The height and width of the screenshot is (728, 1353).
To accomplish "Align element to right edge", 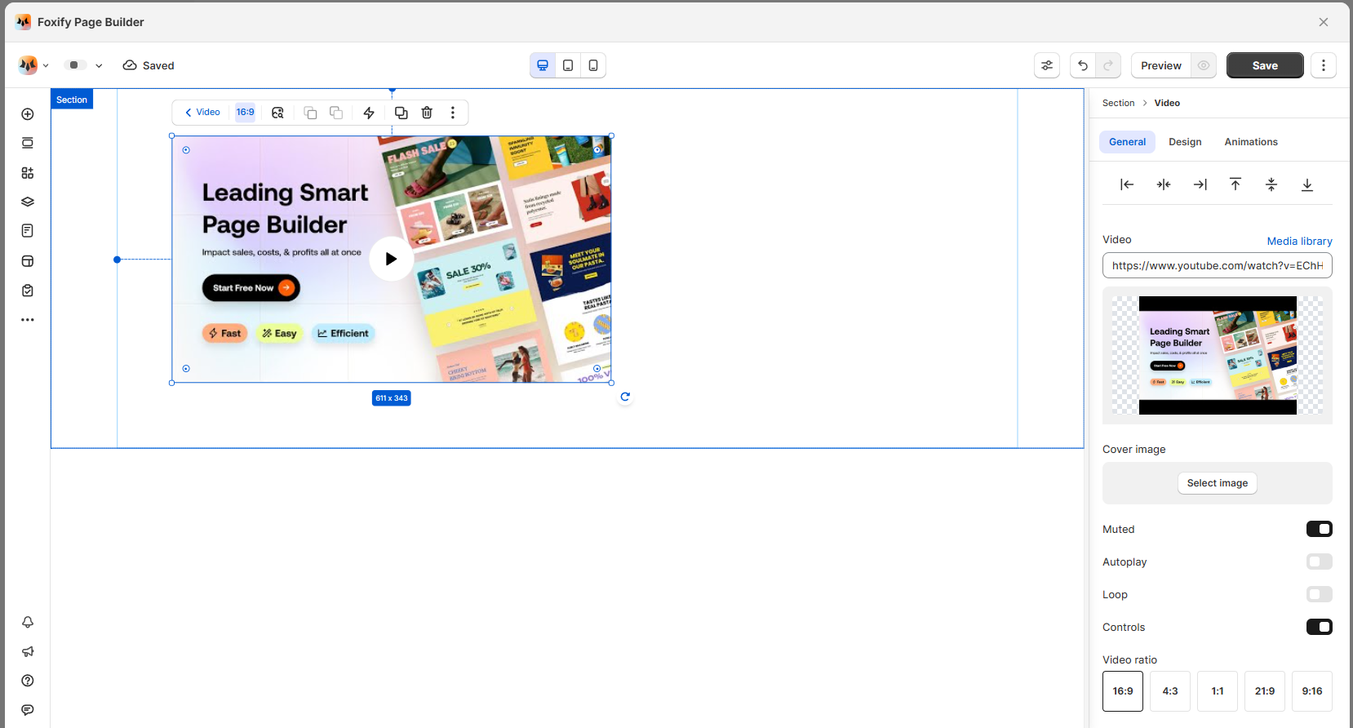I will 1200,184.
